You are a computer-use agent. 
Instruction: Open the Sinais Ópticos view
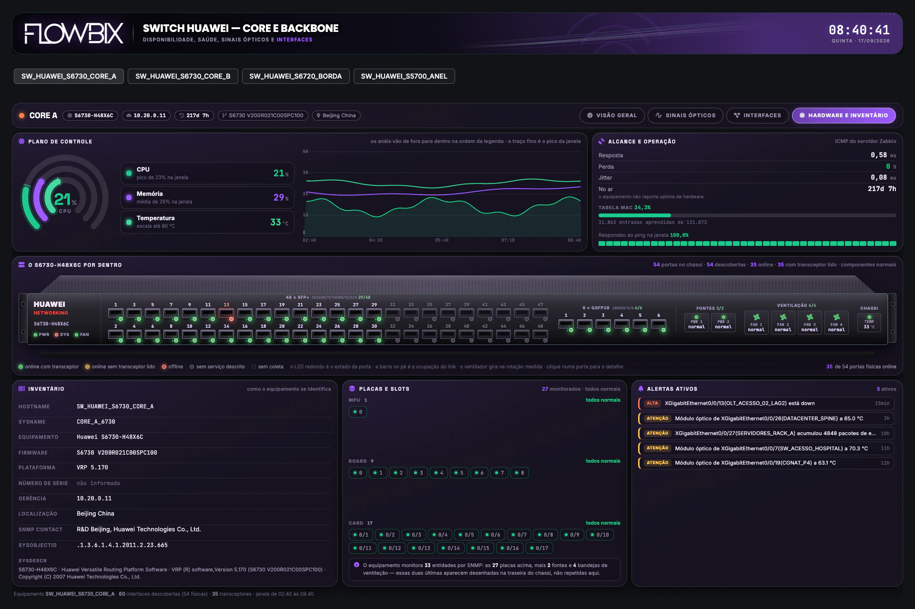pyautogui.click(x=685, y=115)
